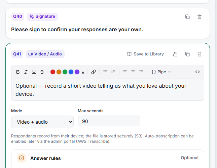The width and height of the screenshot is (217, 168).
Task: Click the Answer rules check-circle icon
Action: [22, 158]
